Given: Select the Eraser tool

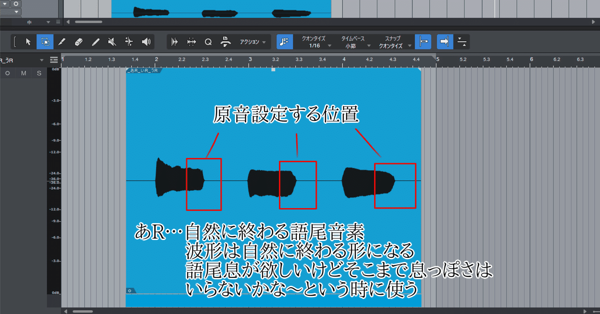Looking at the screenshot, I should 78,42.
